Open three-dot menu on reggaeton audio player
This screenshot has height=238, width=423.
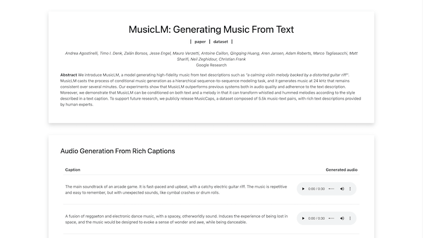[x=350, y=218]
